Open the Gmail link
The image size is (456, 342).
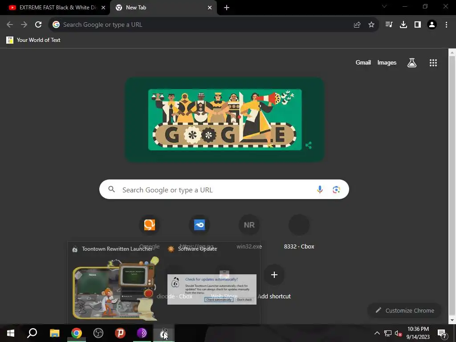pos(363,62)
